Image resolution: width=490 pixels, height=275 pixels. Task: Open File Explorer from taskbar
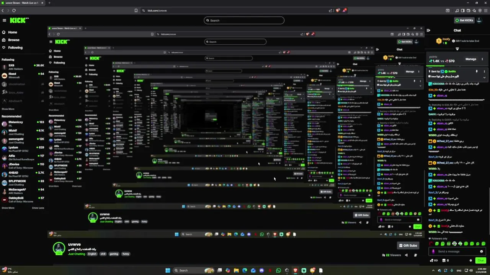(236, 270)
